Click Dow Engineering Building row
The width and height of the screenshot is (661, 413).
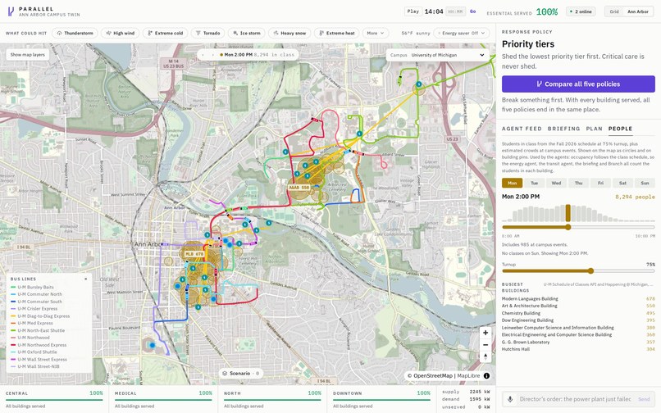[x=578, y=320]
